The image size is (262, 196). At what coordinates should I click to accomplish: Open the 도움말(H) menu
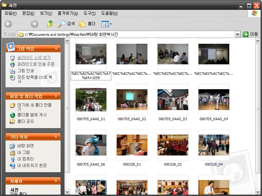(x=109, y=13)
